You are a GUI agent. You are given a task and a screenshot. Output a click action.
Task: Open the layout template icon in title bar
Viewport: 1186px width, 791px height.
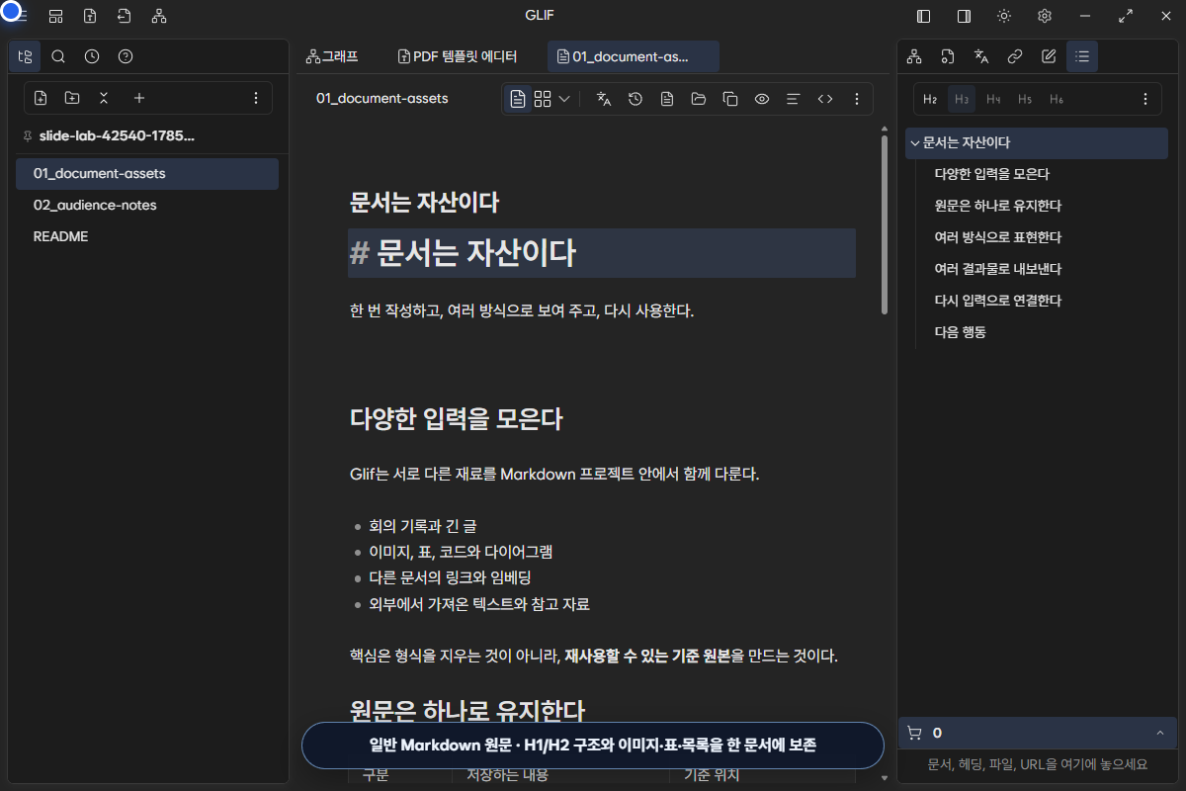[56, 16]
